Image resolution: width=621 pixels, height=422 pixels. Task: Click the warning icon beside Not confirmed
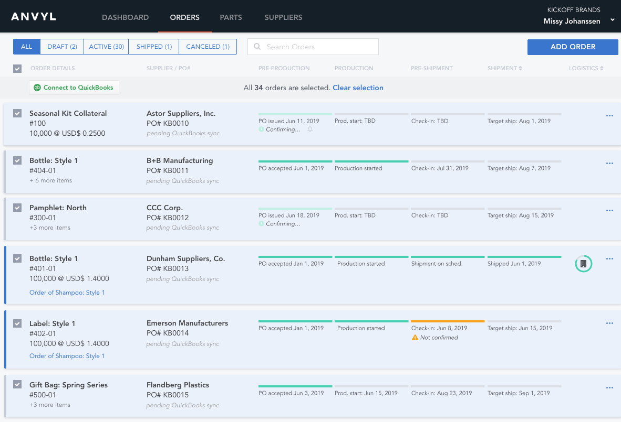[x=415, y=338]
